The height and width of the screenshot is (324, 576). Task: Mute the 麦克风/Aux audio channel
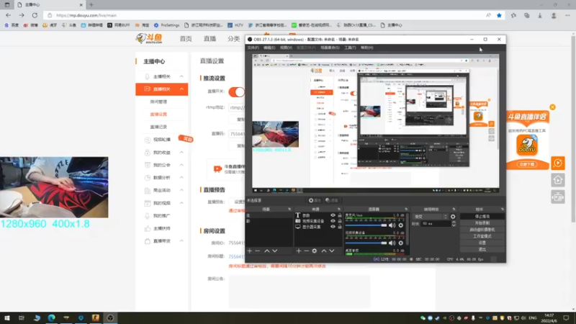[392, 225]
